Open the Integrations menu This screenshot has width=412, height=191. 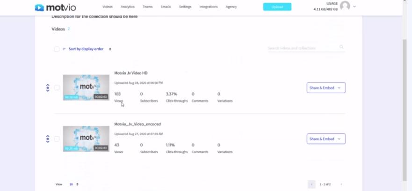click(x=209, y=7)
